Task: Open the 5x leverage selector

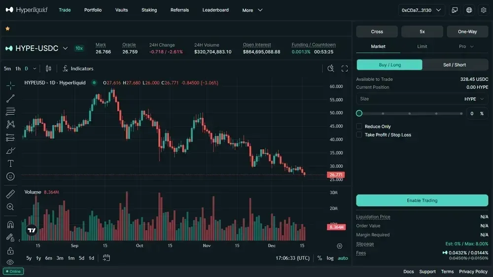Action: click(422, 32)
